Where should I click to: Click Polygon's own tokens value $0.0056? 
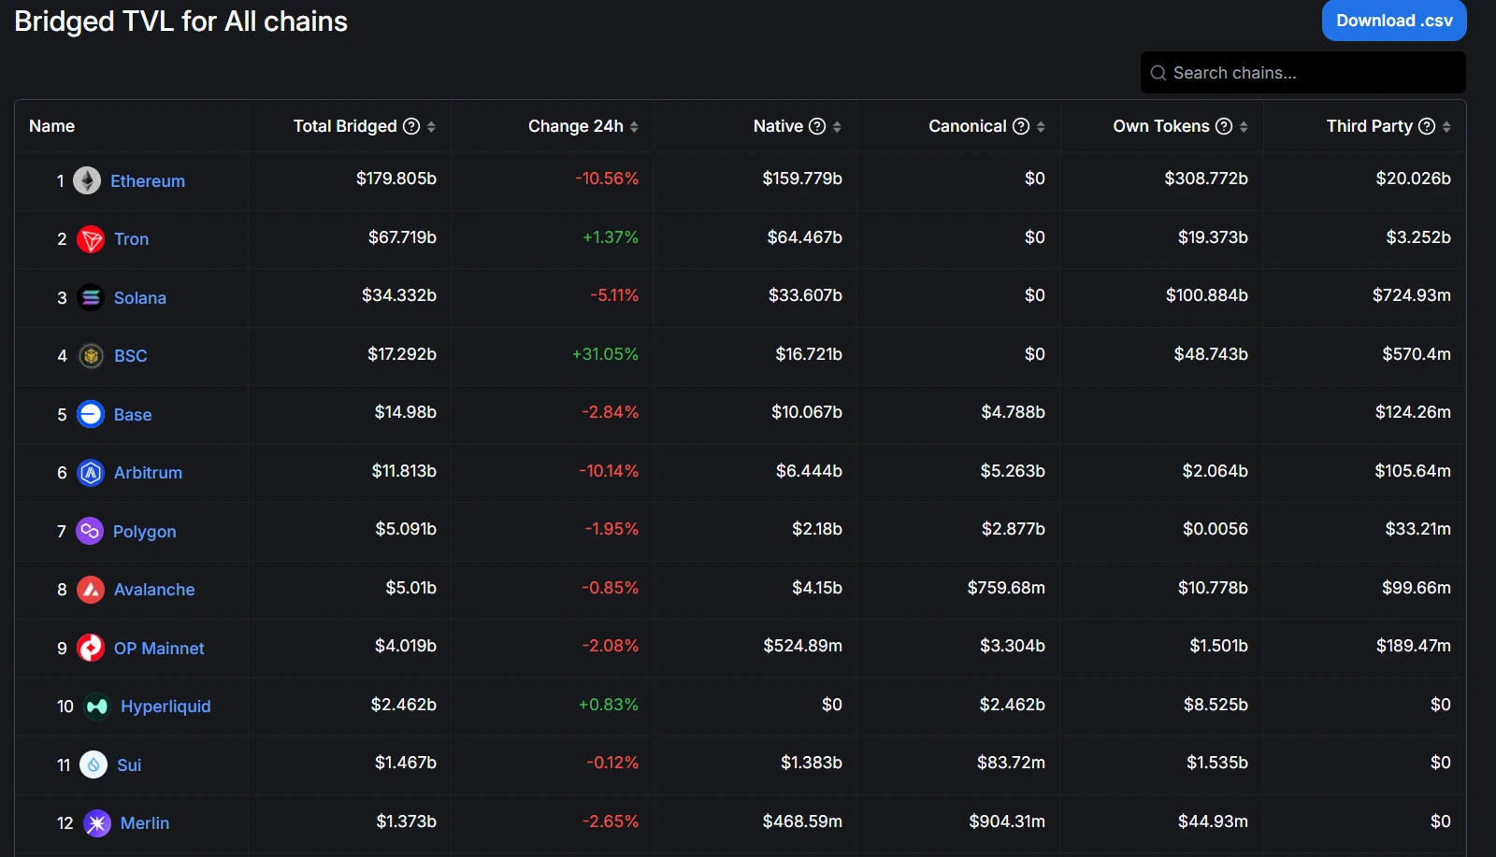pos(1215,529)
